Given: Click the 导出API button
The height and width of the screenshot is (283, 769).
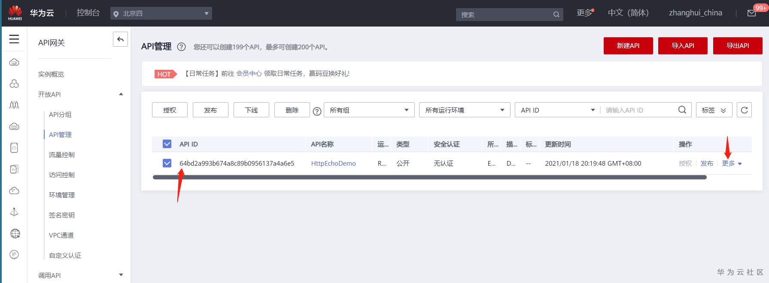Looking at the screenshot, I should [x=738, y=46].
